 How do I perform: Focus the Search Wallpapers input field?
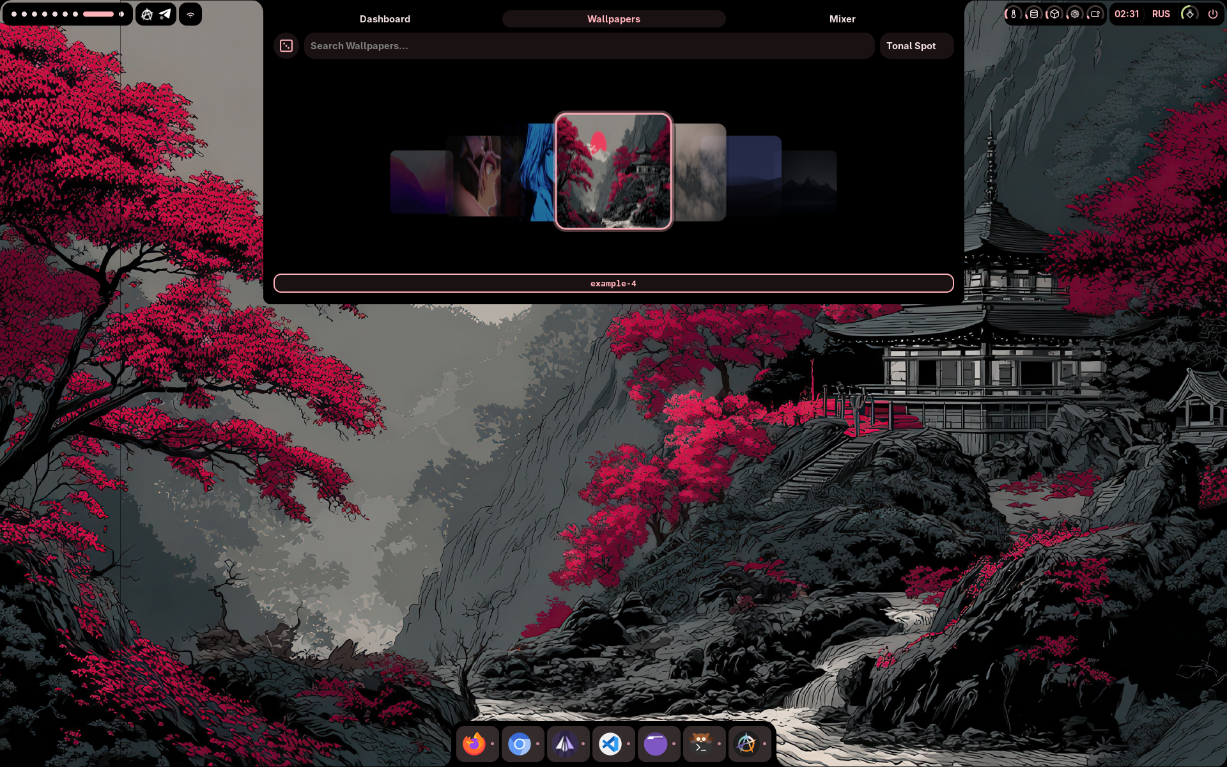588,46
